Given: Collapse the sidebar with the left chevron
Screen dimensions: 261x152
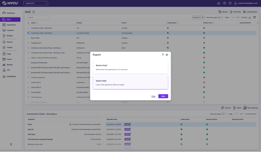Looking at the screenshot, I should [x=11, y=144].
